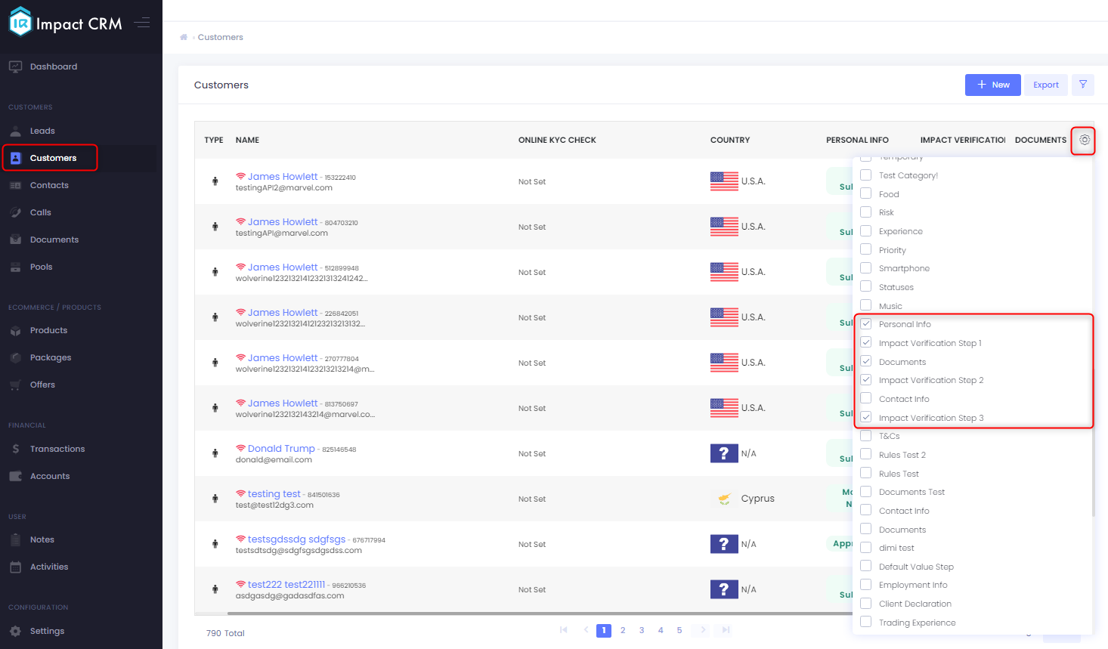Click the filter funnel icon
Viewport: 1108px width, 649px height.
click(x=1083, y=85)
